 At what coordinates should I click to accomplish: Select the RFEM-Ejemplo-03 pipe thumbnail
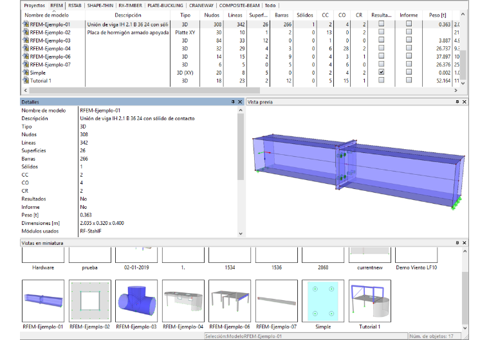[136, 301]
